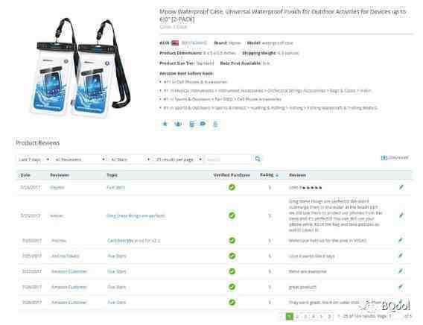This screenshot has height=325, width=423.
Task: Go to page 3 of the review results
Action: coord(305,316)
